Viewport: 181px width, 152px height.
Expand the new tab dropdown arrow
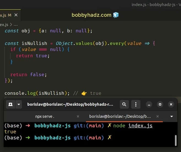[19, 104]
